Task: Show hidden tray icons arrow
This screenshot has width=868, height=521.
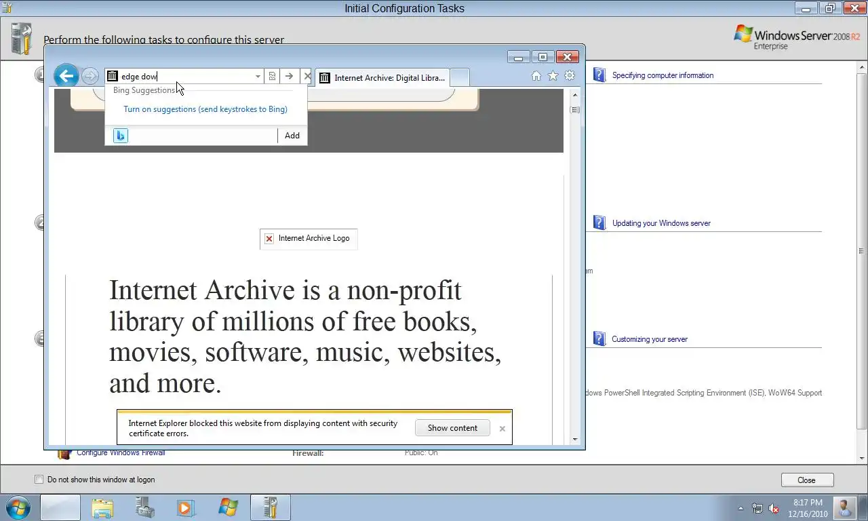Action: [x=741, y=508]
